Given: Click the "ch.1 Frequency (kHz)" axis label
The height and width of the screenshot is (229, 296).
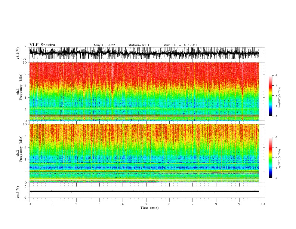Looking at the screenshot, I should pos(19,87).
